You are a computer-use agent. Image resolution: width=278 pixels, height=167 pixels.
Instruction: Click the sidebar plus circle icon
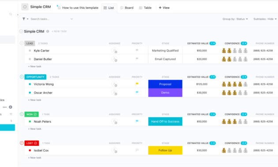11,107
